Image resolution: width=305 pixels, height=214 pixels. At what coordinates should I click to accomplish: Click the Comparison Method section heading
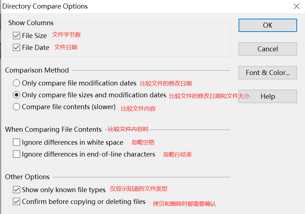click(x=37, y=70)
